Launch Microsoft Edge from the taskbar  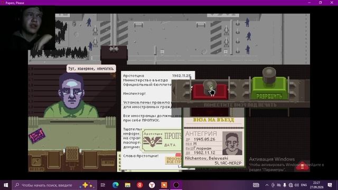[x=115, y=185]
